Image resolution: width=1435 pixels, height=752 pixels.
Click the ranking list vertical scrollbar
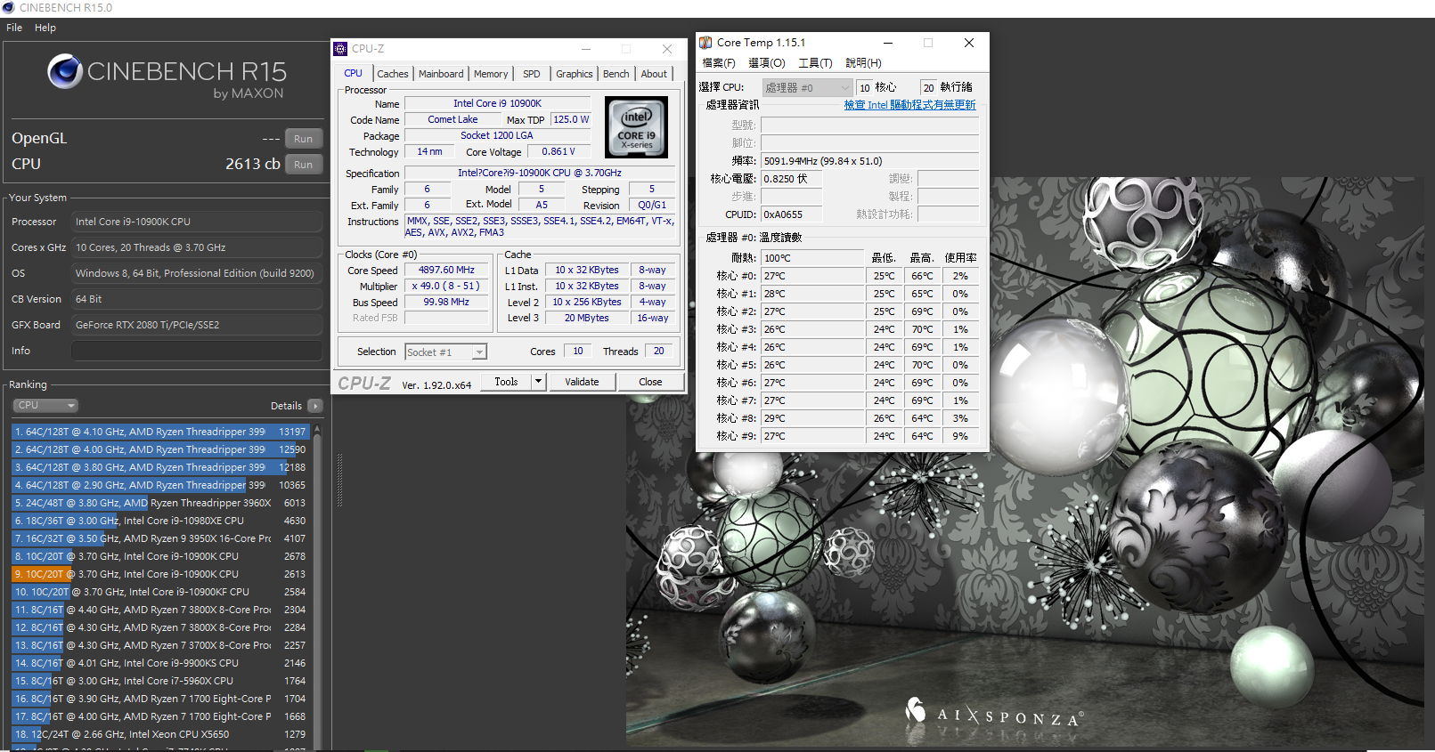coord(317,587)
